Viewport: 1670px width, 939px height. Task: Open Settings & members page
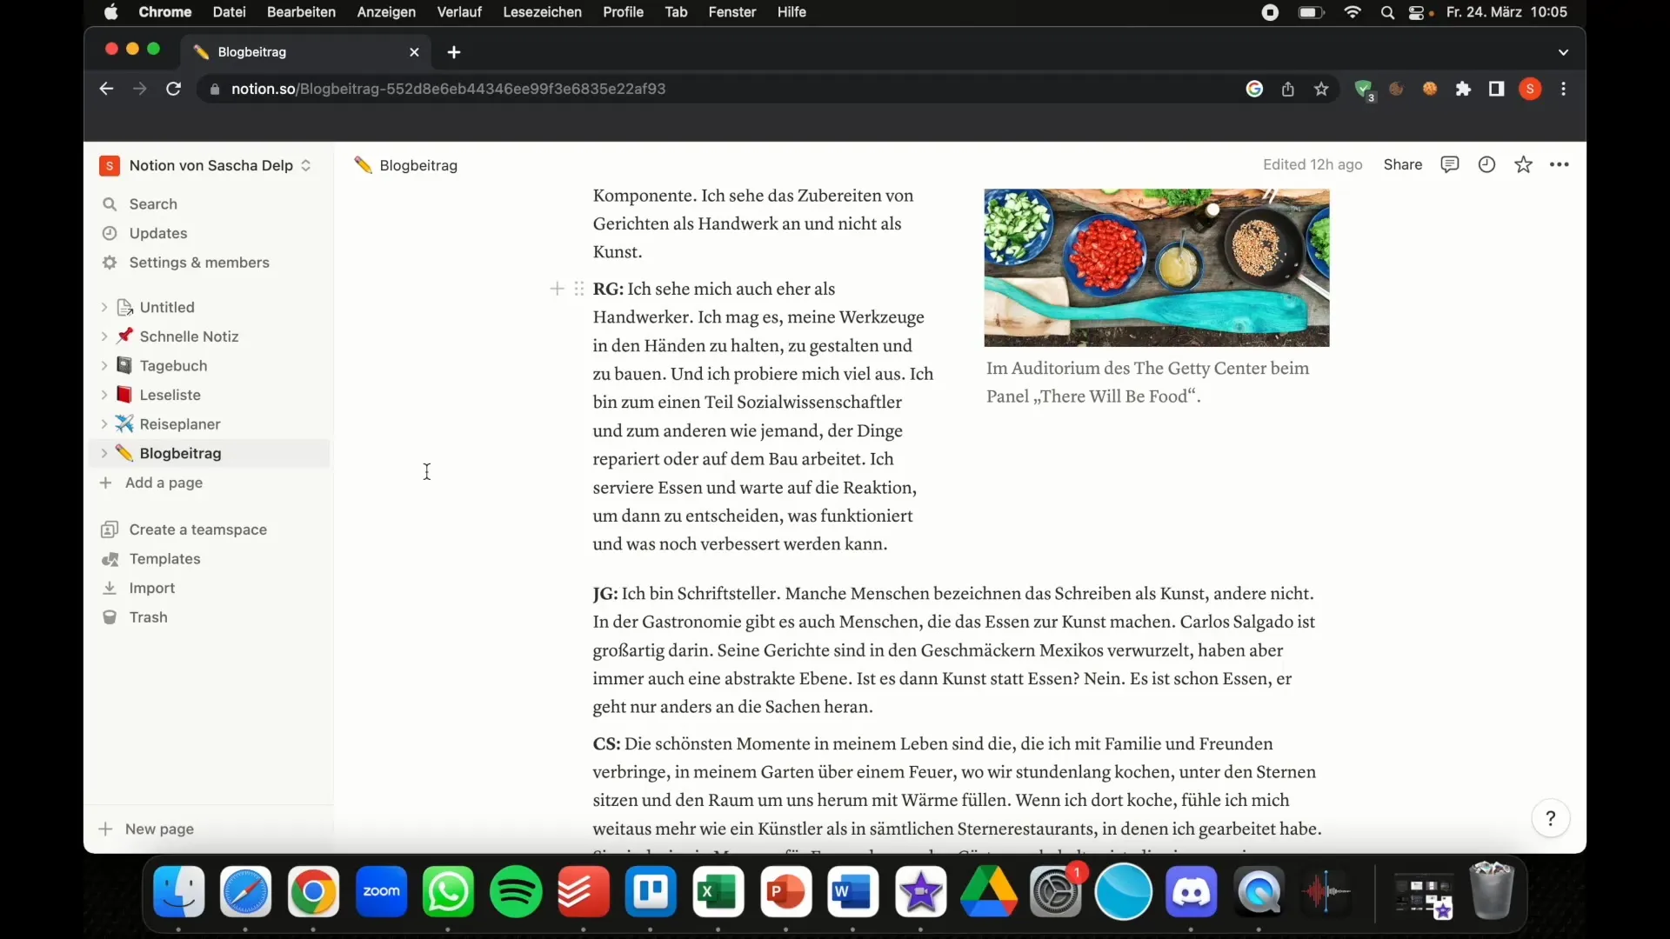pyautogui.click(x=198, y=262)
